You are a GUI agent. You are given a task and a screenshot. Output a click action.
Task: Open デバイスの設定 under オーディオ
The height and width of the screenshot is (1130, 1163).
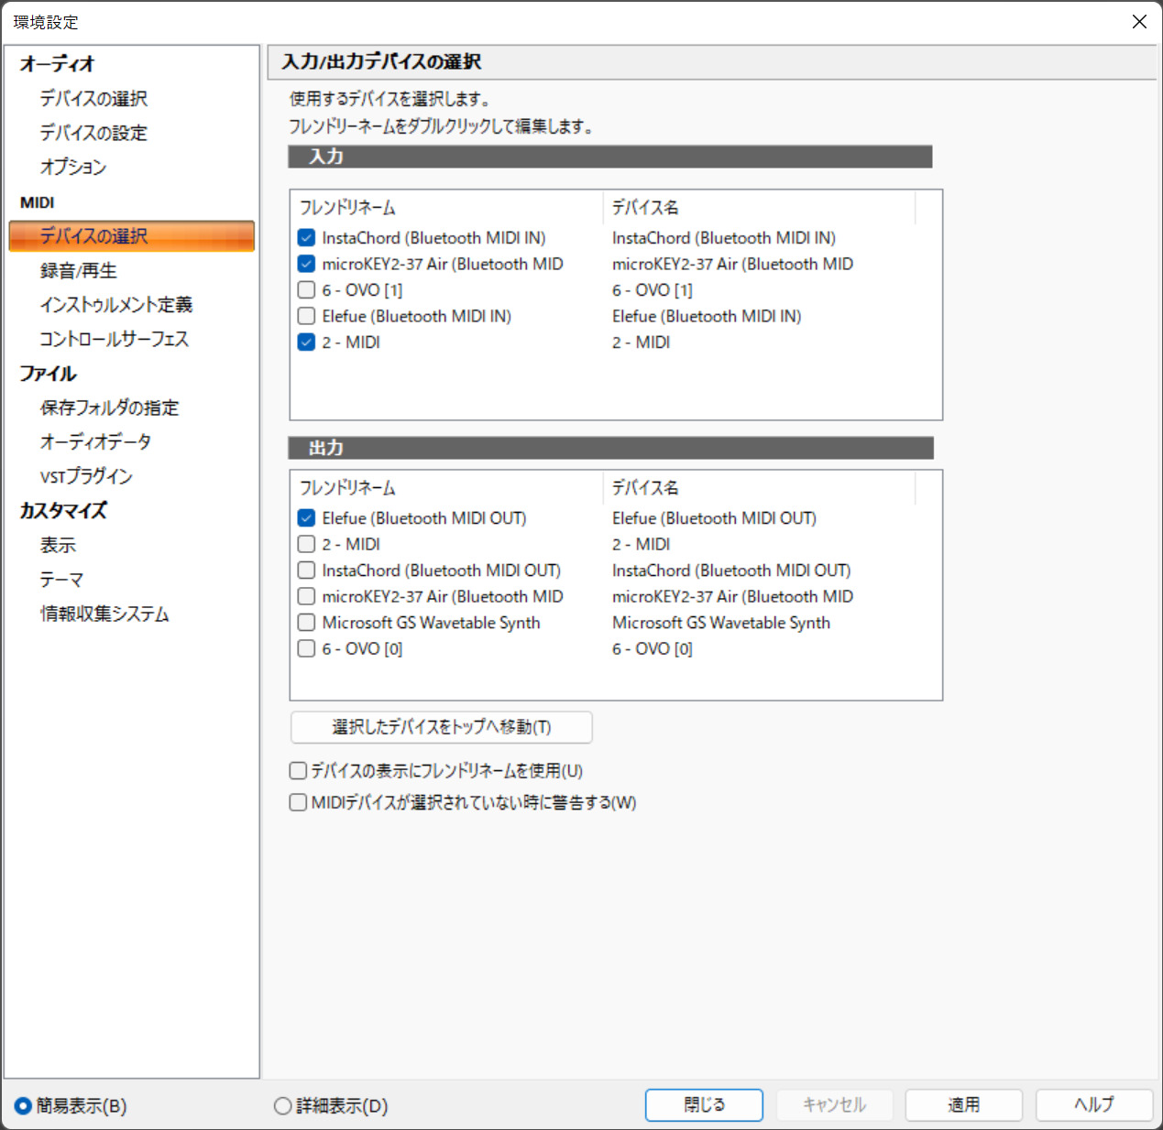(x=93, y=133)
